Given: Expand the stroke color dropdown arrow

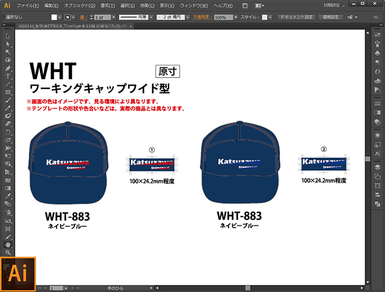Looking at the screenshot, I should 73,17.
